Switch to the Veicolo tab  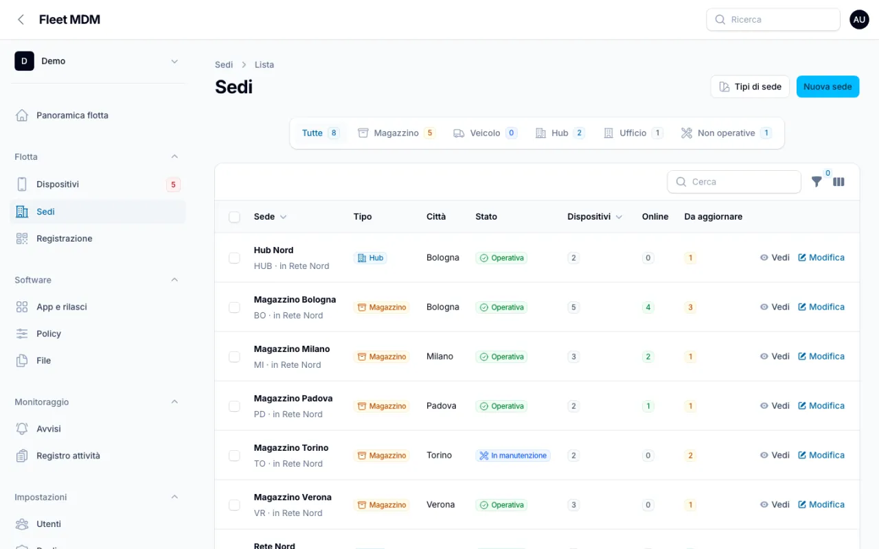coord(485,133)
